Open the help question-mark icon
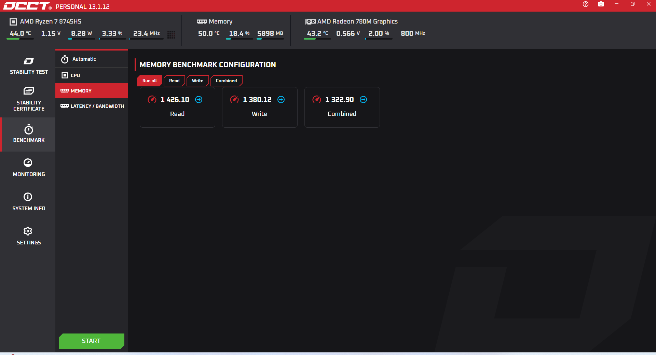 (x=586, y=4)
